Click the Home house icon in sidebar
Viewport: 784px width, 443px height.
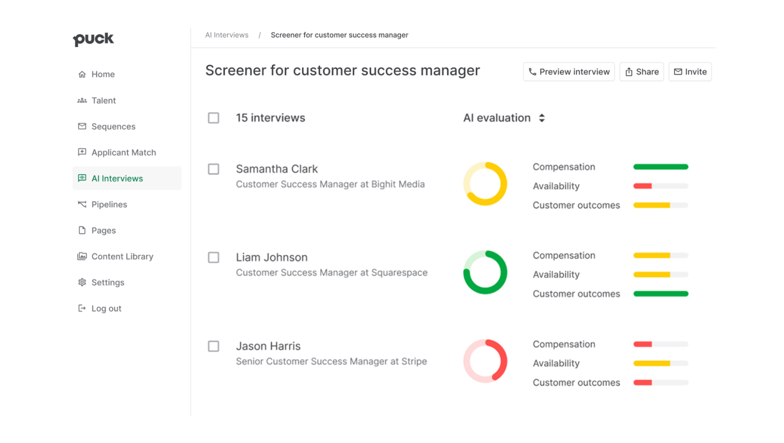click(x=82, y=74)
